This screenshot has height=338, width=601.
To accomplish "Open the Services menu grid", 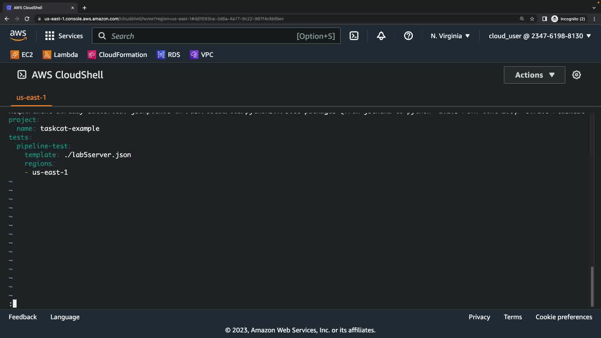I will (64, 36).
